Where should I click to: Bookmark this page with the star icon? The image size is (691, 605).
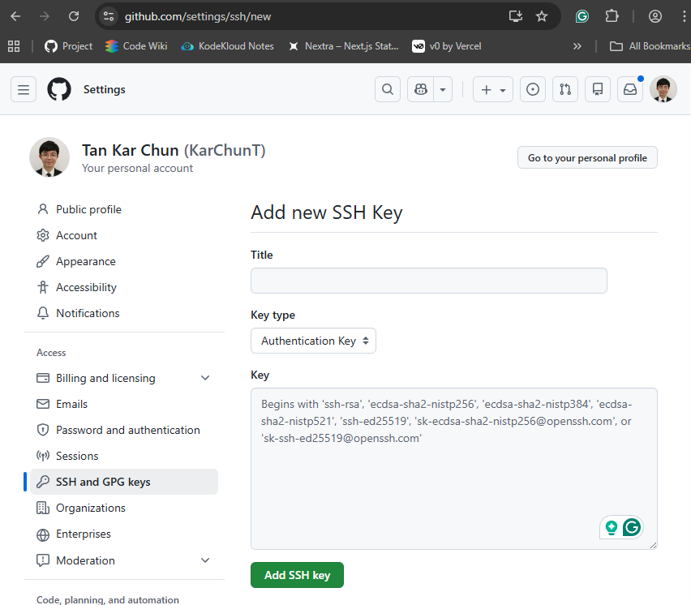click(542, 16)
